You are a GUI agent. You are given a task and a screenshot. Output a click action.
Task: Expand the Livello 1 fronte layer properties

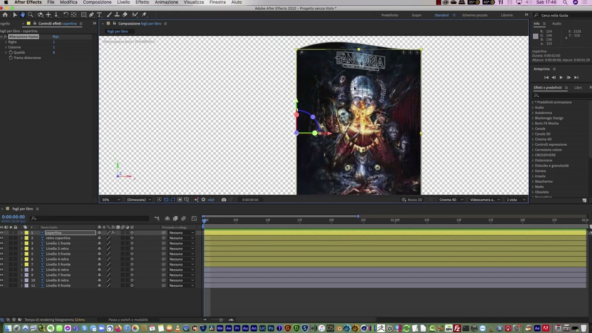pyautogui.click(x=21, y=243)
